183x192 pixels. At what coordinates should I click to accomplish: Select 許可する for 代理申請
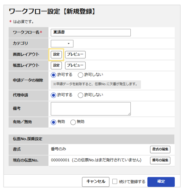[53, 95]
